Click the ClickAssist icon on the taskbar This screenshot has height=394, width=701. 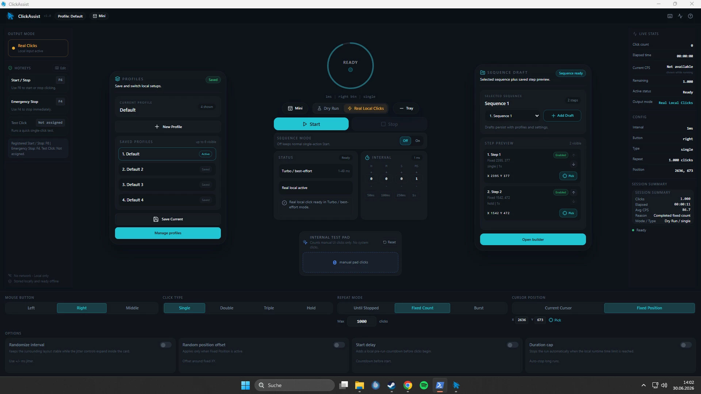coord(456,385)
